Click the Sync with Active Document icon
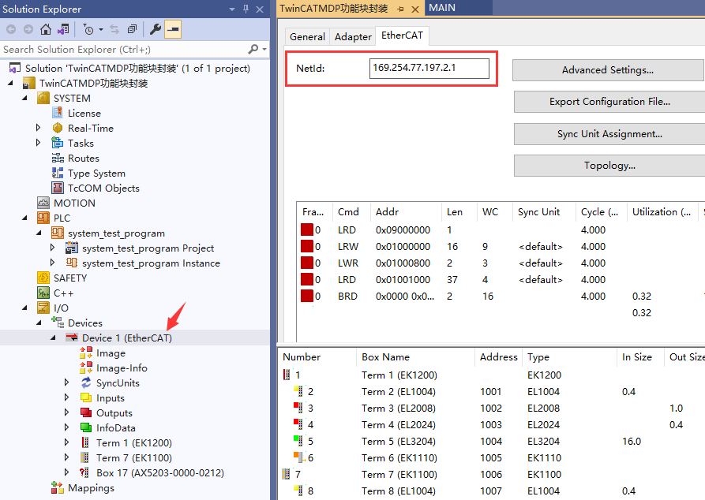 pos(114,30)
